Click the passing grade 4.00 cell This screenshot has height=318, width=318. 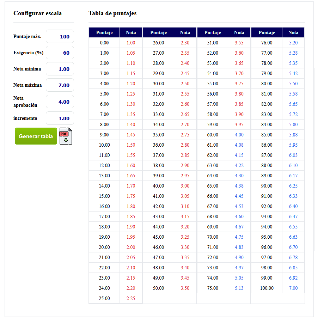click(x=239, y=135)
